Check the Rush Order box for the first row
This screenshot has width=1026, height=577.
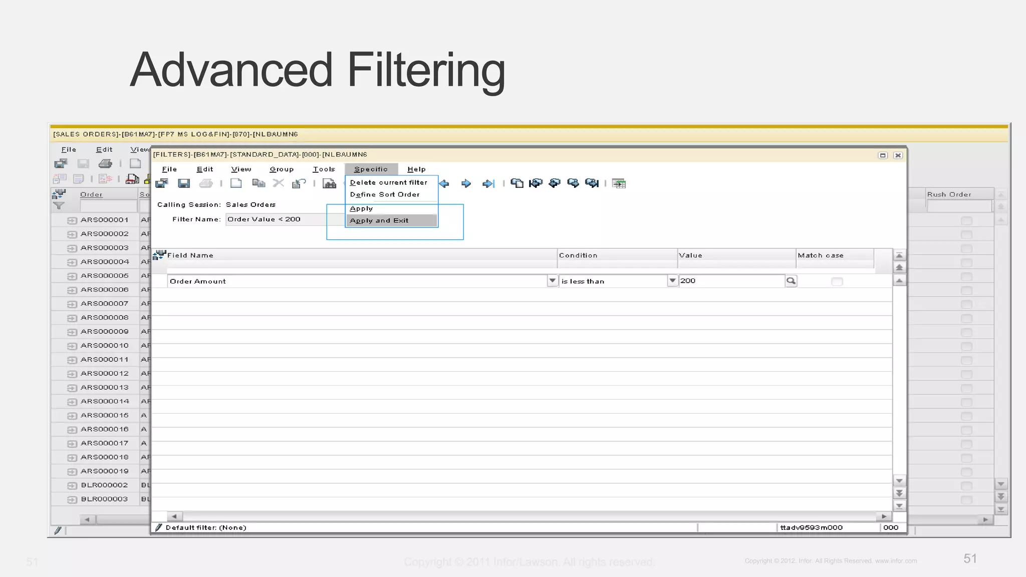[x=966, y=220]
